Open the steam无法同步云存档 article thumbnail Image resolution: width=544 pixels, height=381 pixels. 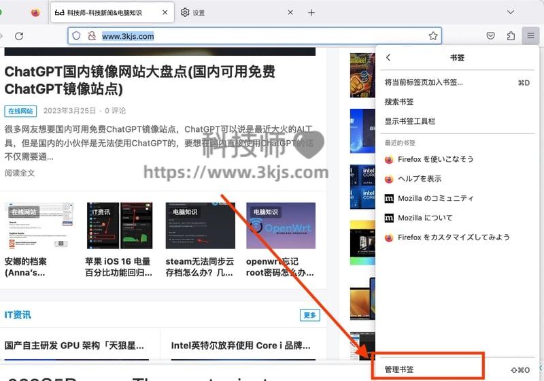[x=200, y=226]
